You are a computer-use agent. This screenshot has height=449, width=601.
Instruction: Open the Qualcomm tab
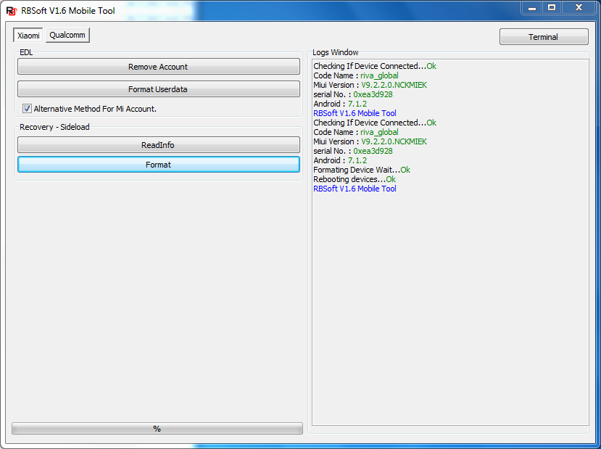point(67,35)
